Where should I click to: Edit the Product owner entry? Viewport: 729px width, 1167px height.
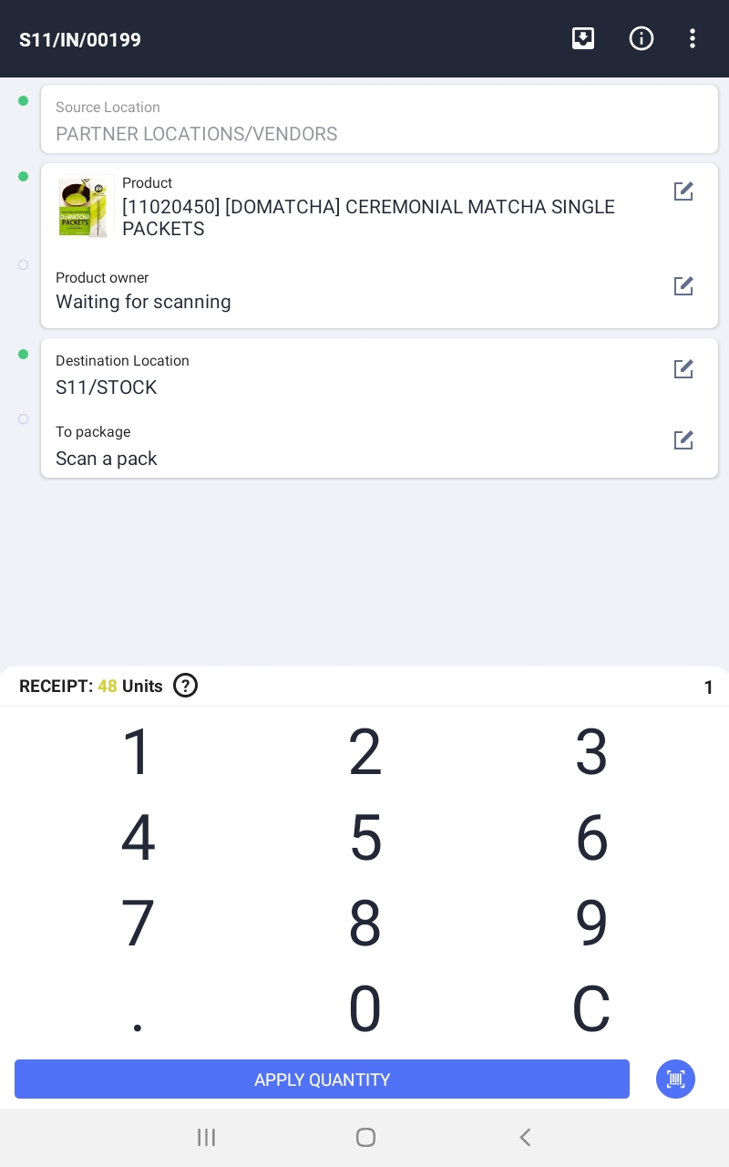pyautogui.click(x=683, y=286)
